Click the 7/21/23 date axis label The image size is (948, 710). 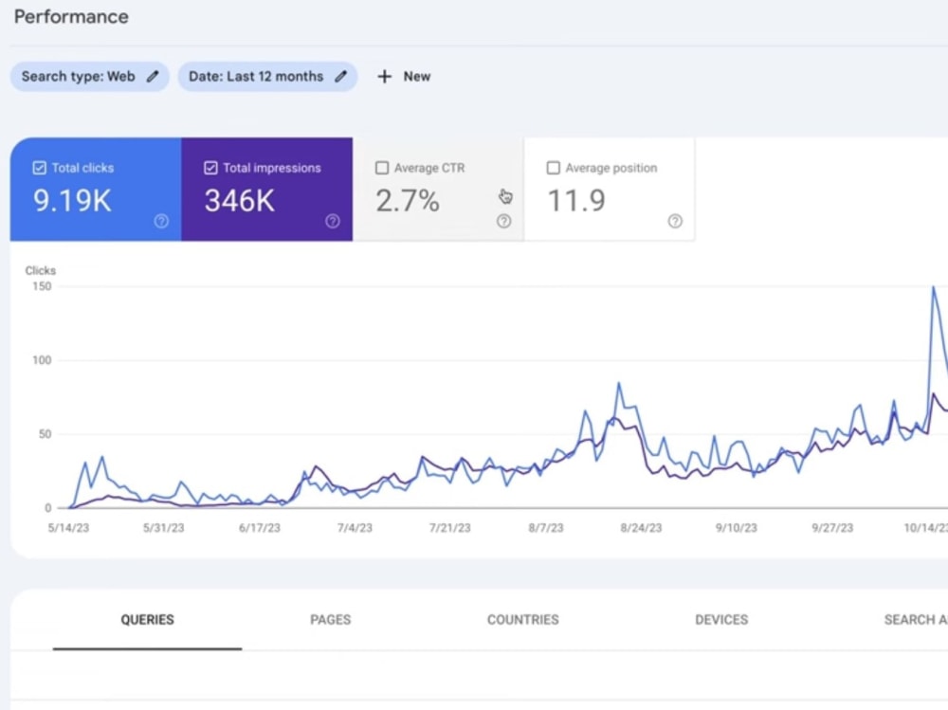449,528
